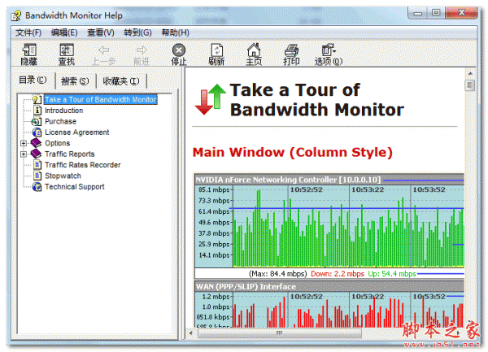Open the Introduction topic

coord(63,111)
